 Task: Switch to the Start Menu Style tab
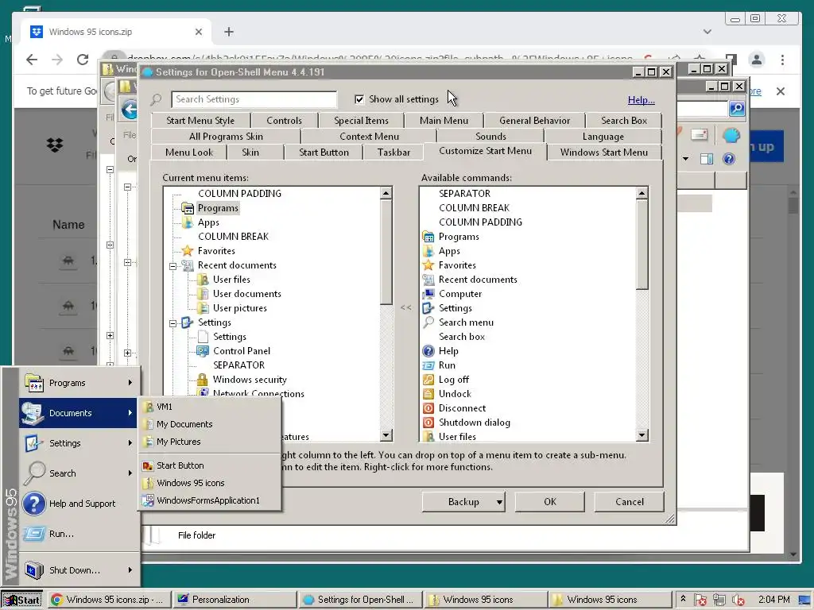200,121
